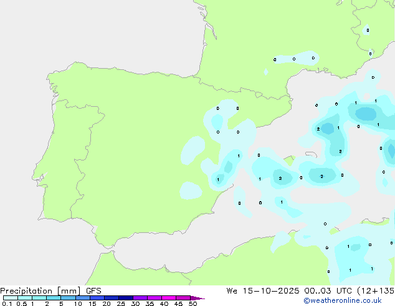Click the 15 mm legend color swatch
This screenshot has height=306, width=395.
pyautogui.click(x=97, y=298)
